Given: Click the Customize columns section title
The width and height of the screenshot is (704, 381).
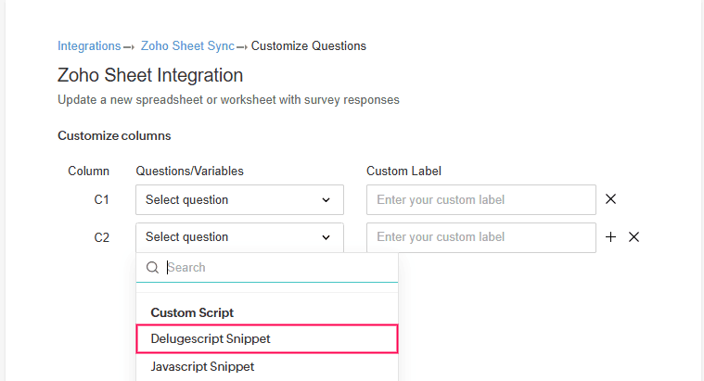Looking at the screenshot, I should tap(114, 136).
